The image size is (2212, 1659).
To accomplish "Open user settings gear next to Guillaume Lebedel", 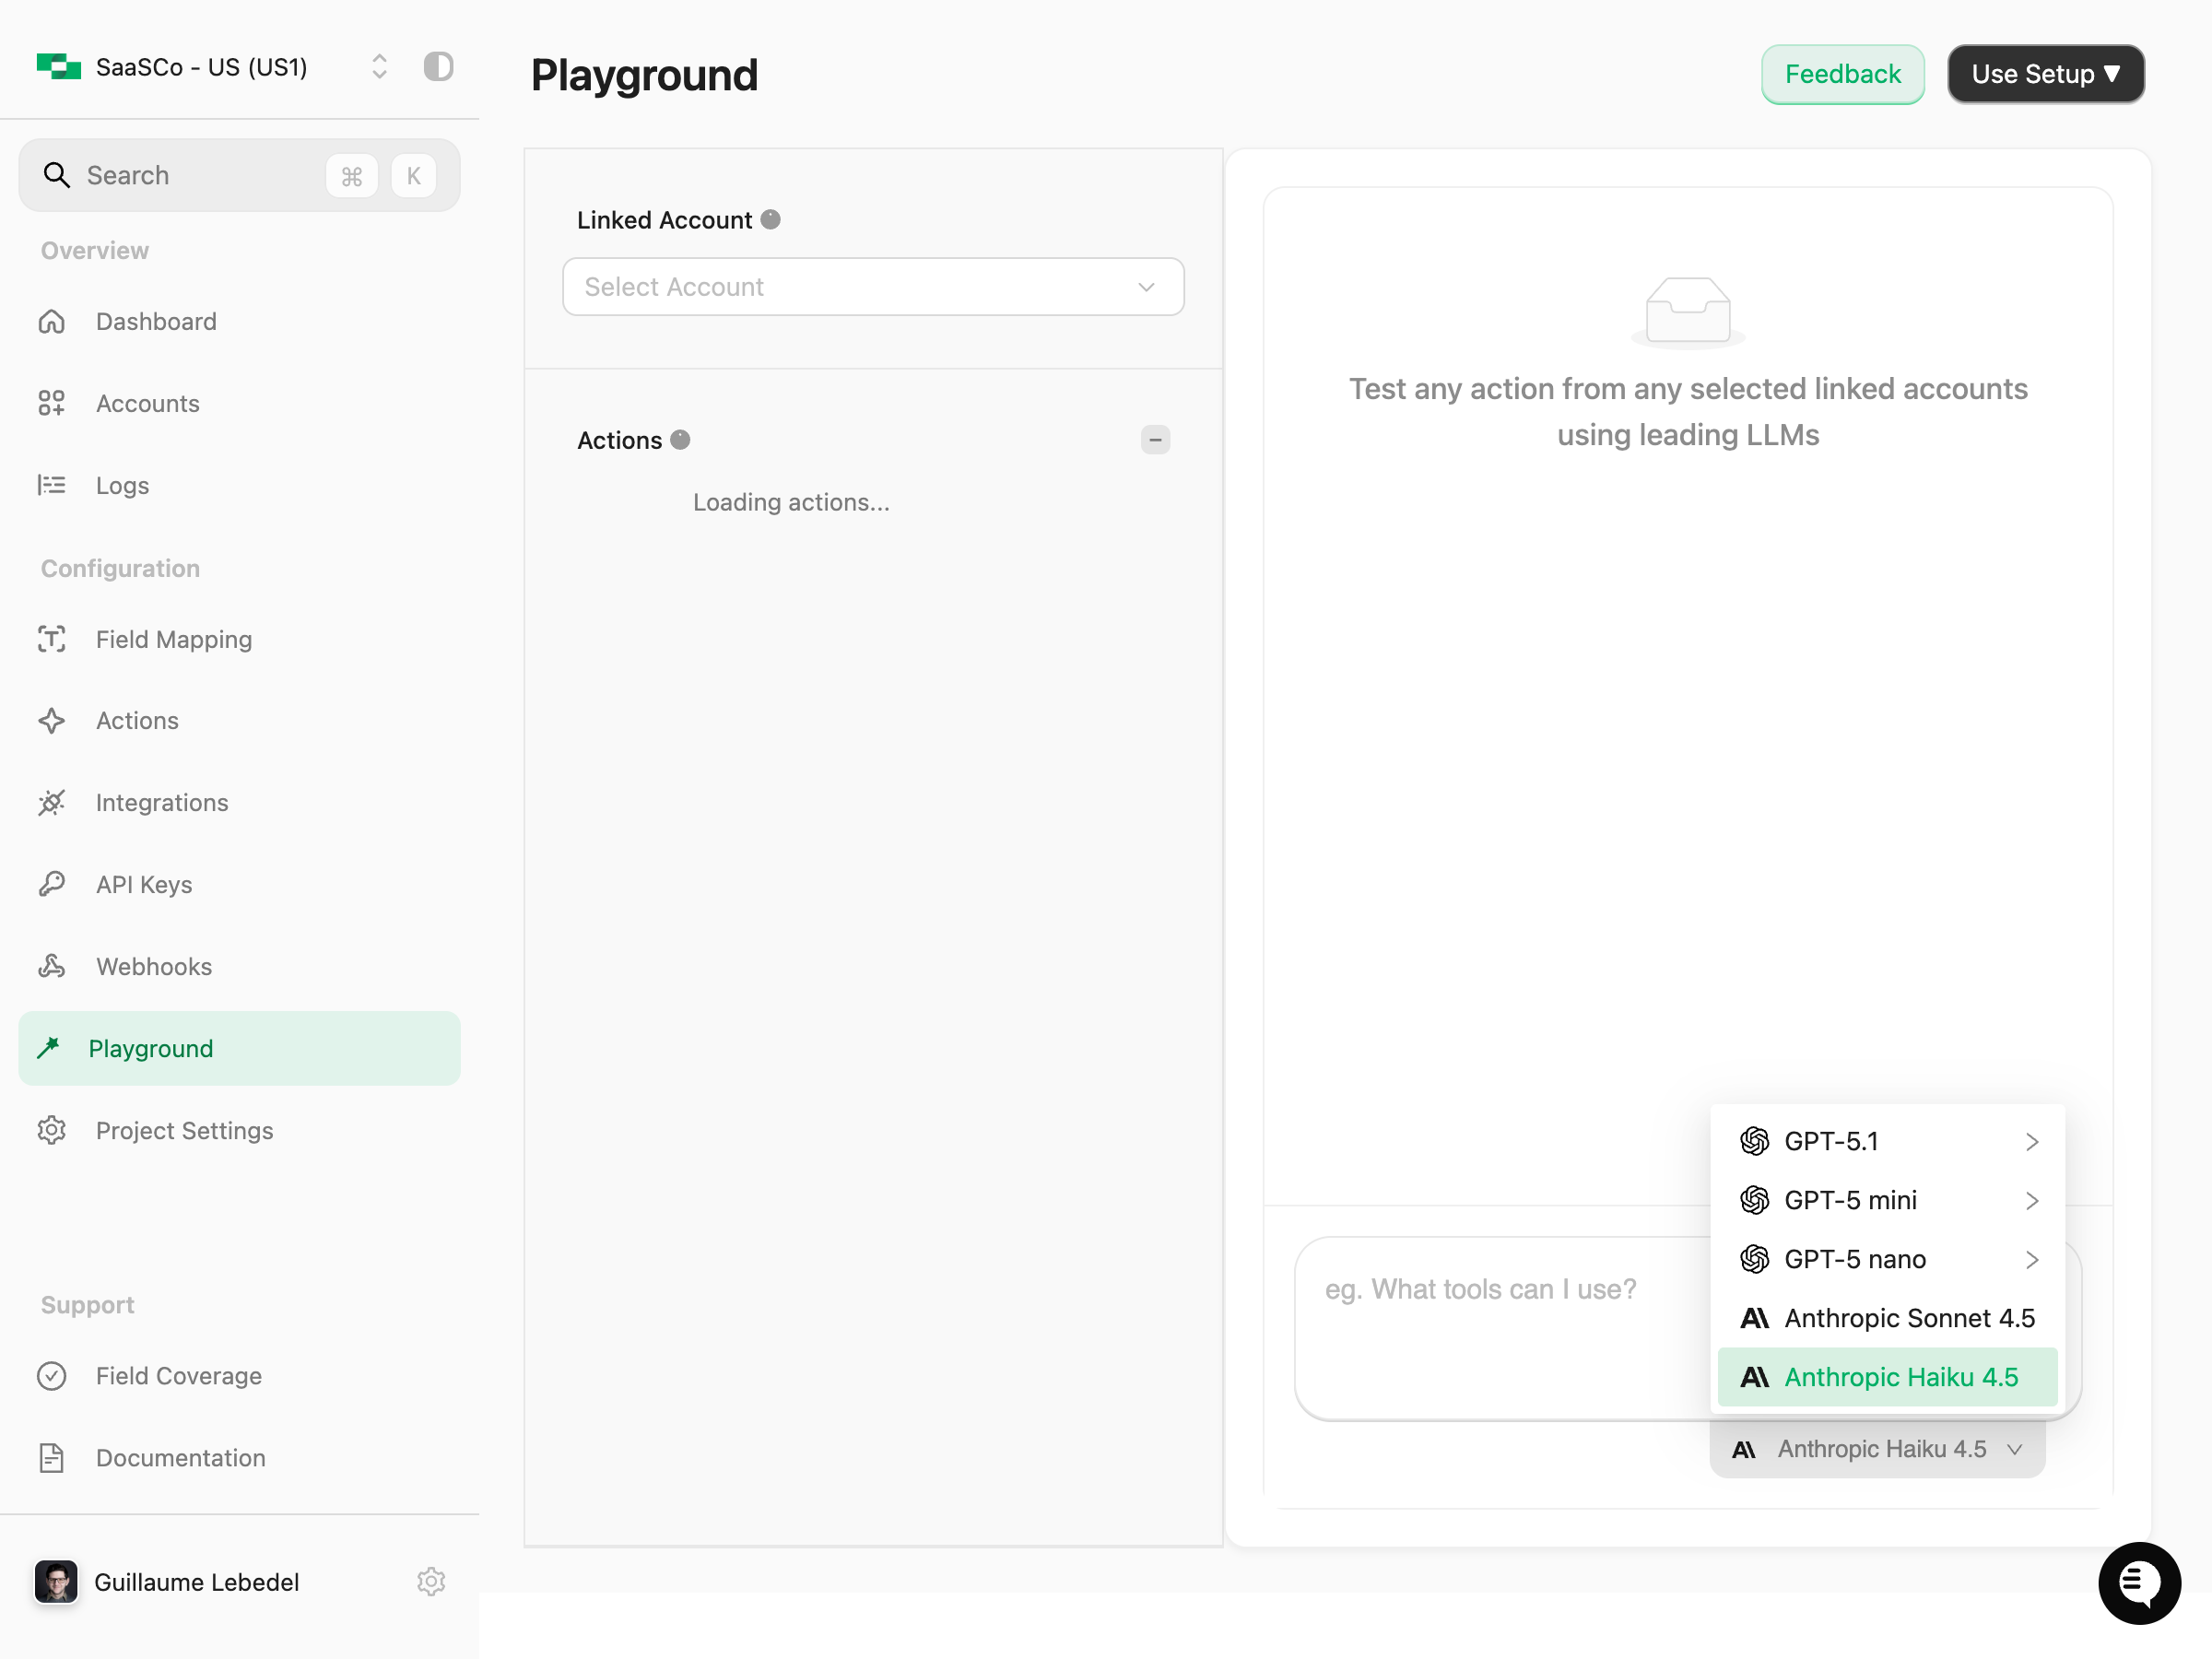I will (x=431, y=1581).
